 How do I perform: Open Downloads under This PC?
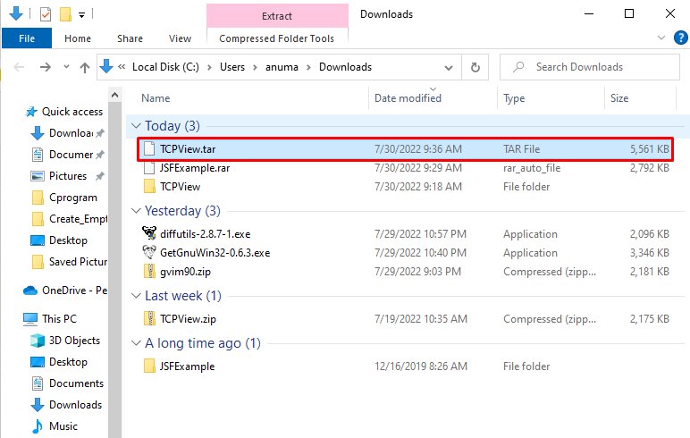[75, 405]
